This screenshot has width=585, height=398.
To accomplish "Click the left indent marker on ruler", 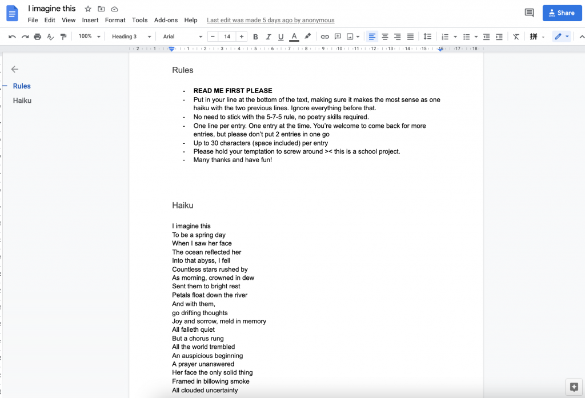I will click(171, 49).
